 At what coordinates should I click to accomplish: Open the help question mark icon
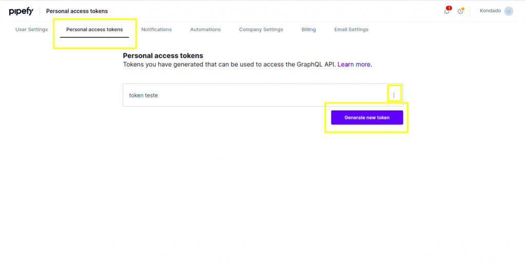click(x=460, y=11)
